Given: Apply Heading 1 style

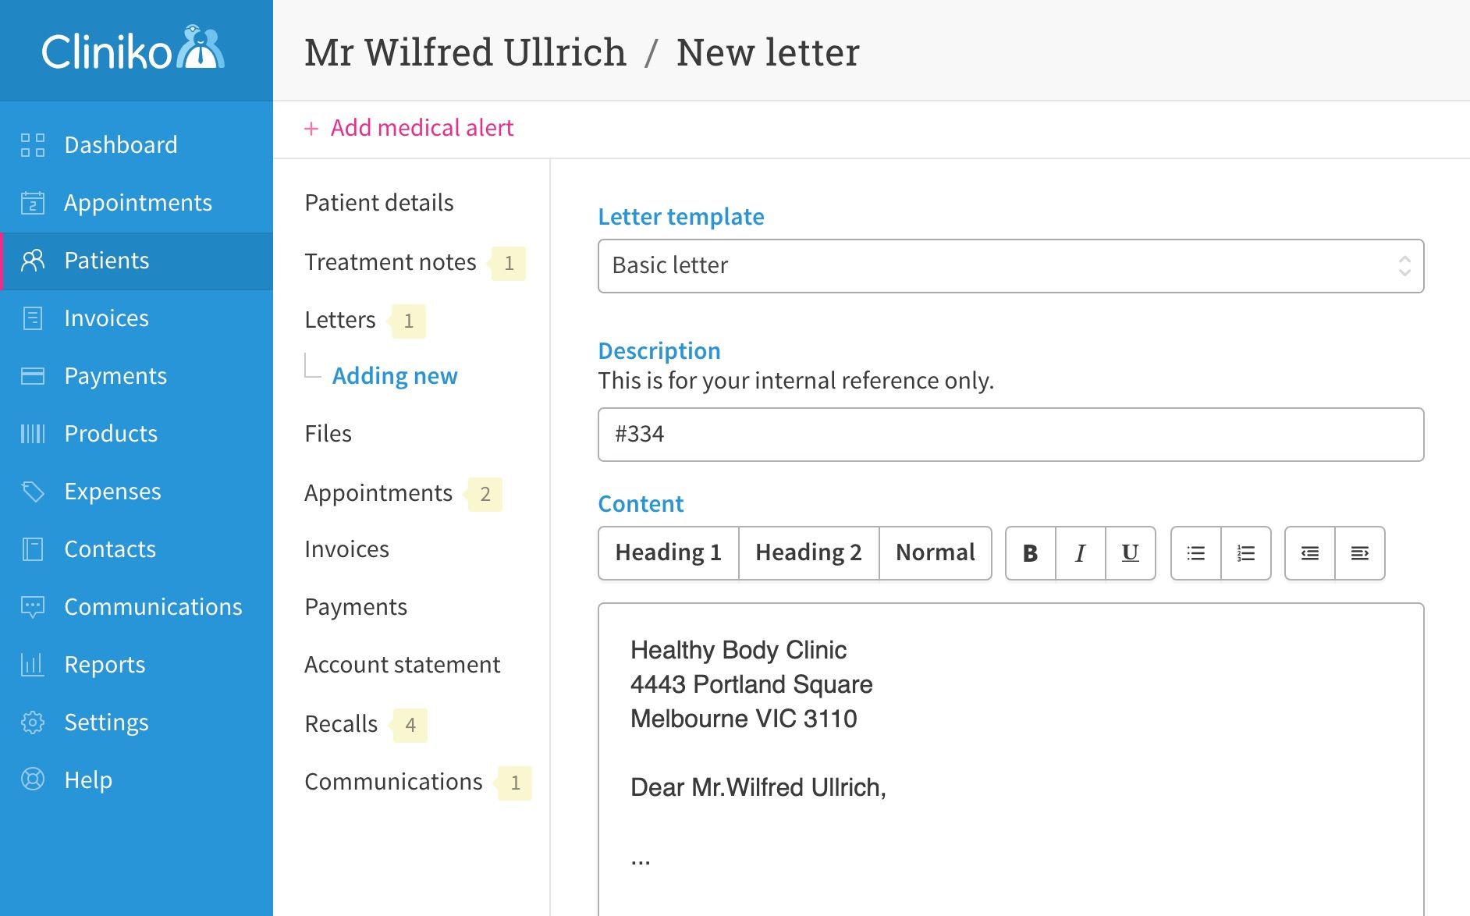Looking at the screenshot, I should pyautogui.click(x=668, y=553).
